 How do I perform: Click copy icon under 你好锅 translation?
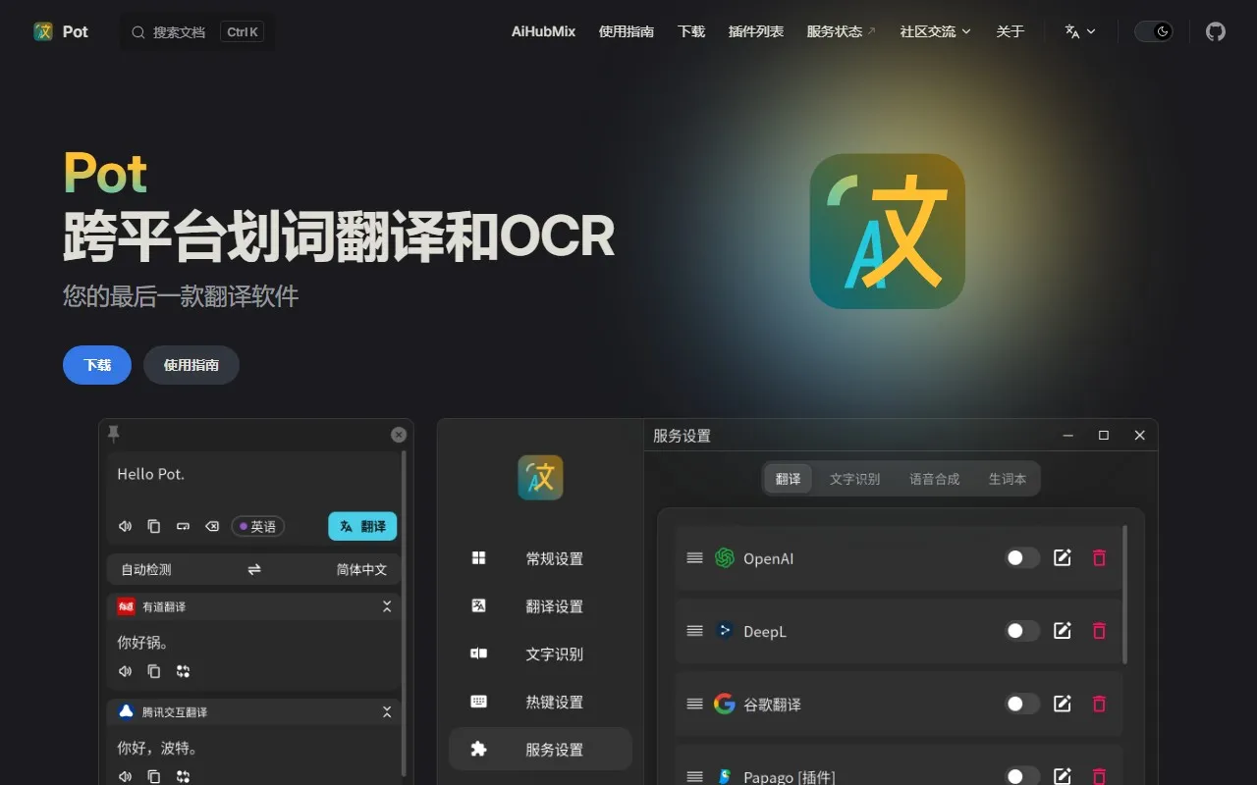coord(154,671)
